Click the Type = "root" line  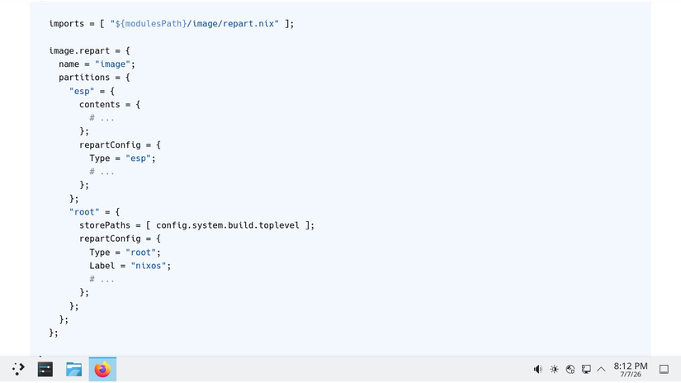point(125,253)
